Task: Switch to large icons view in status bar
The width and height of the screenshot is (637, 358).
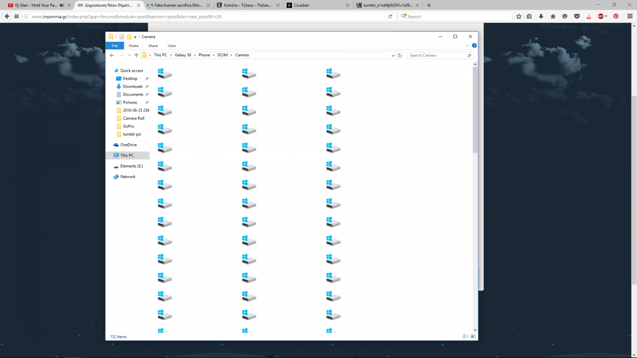Action: (474, 336)
